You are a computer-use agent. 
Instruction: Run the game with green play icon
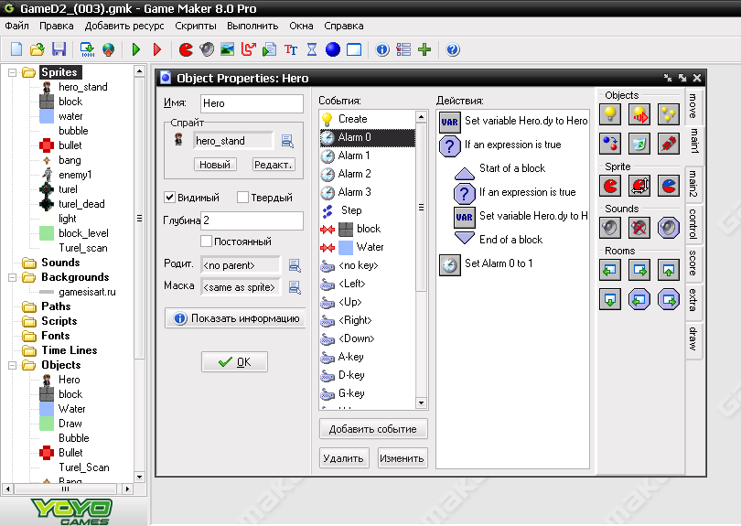coord(136,49)
